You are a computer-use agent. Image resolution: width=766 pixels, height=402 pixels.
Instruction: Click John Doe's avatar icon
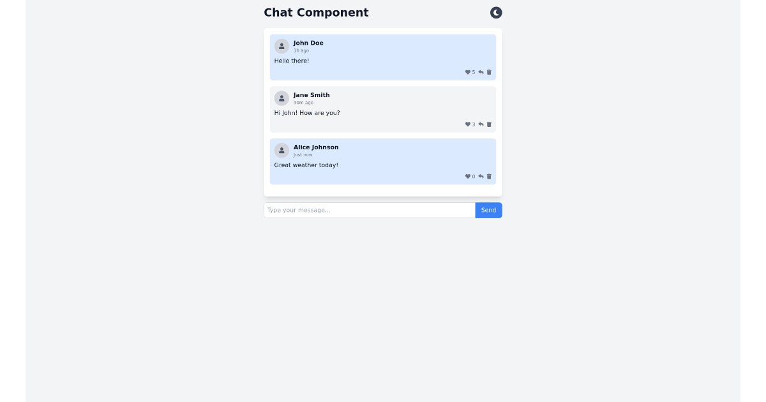pyautogui.click(x=282, y=46)
